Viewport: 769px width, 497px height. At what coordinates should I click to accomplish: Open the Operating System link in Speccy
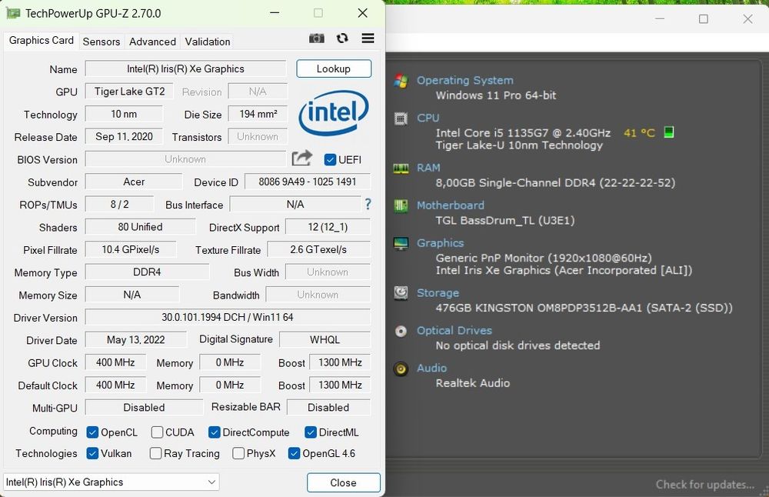[x=465, y=81]
